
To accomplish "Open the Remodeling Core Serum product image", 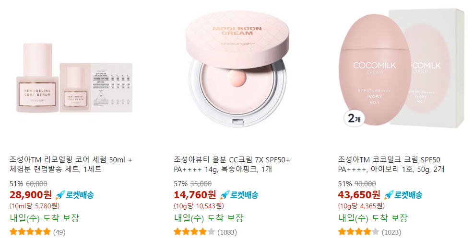I will pos(74,78).
